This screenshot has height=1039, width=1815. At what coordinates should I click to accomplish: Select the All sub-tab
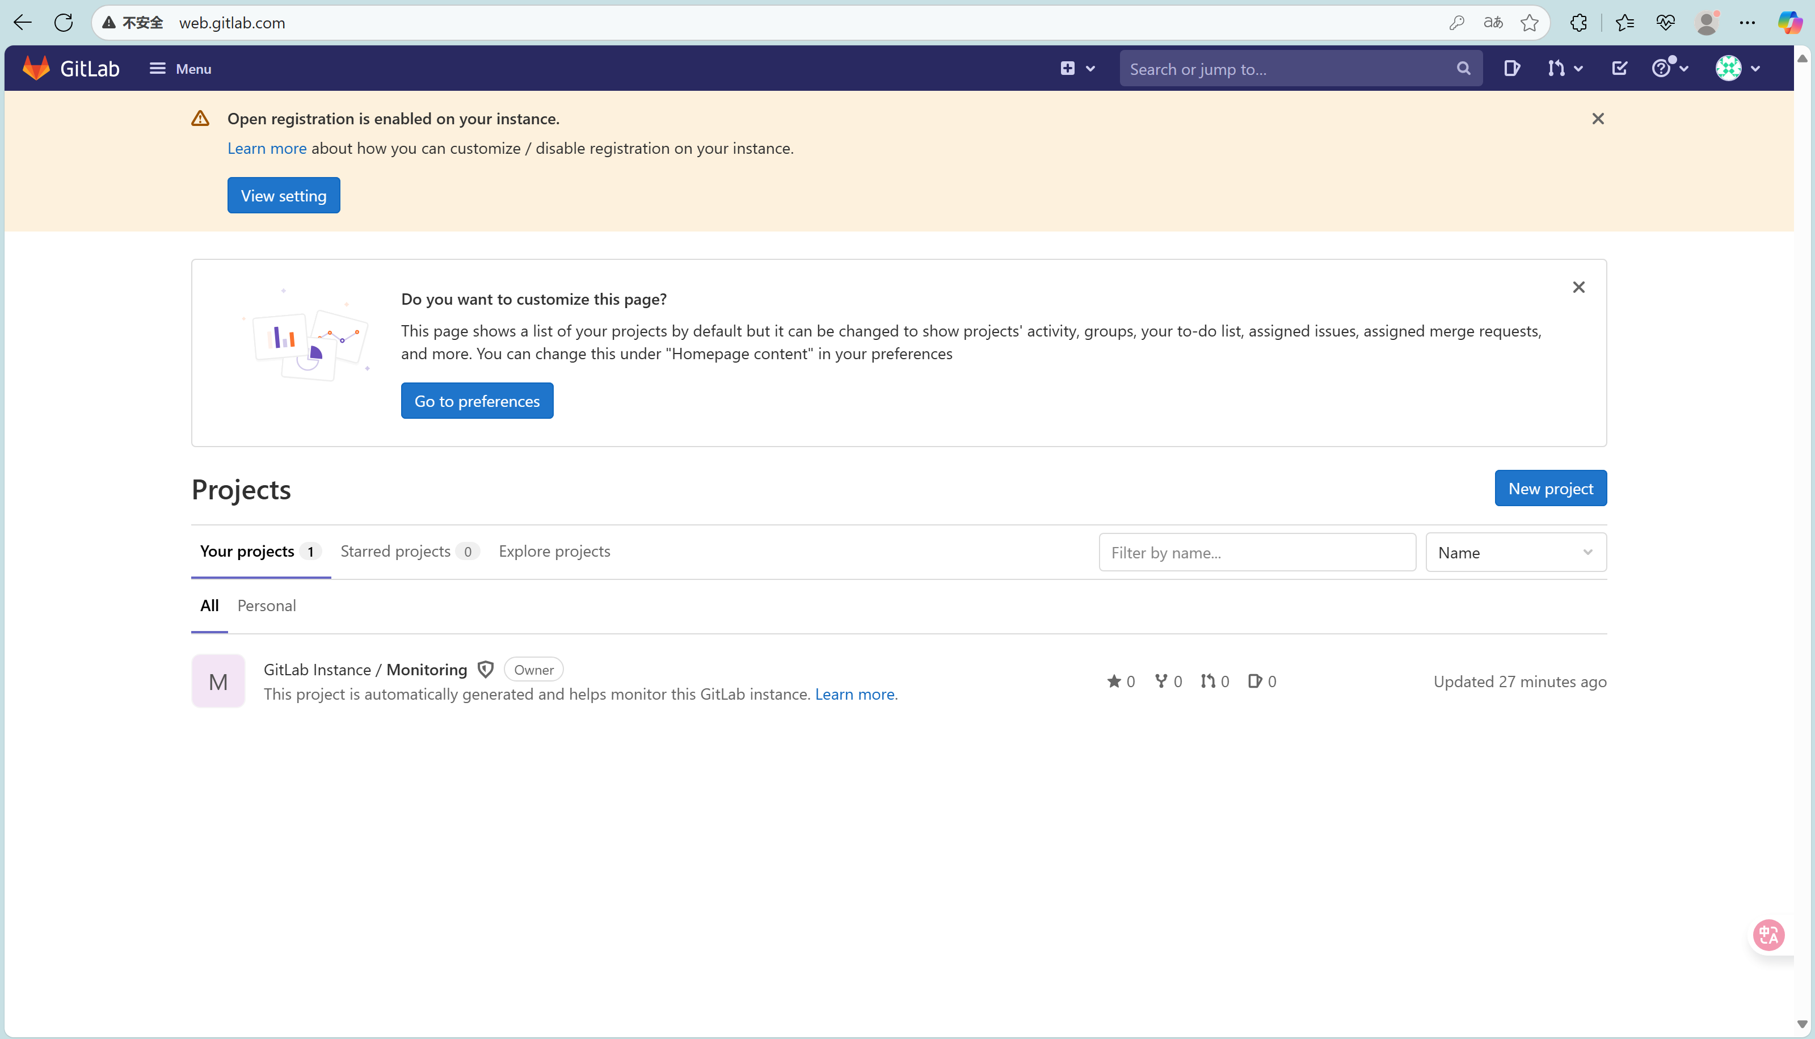(x=209, y=606)
